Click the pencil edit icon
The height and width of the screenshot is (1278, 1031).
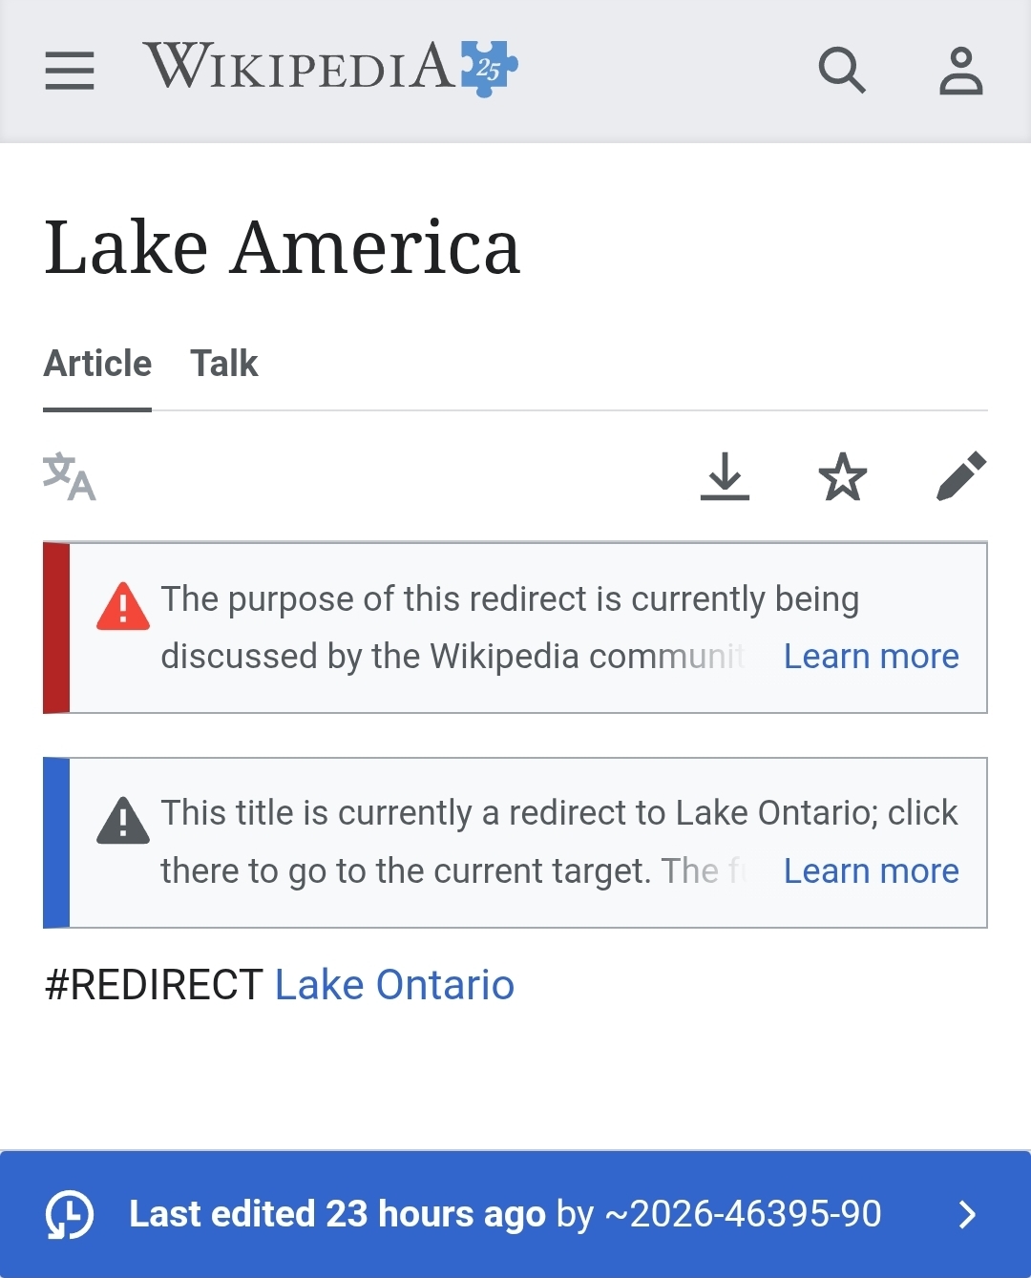[961, 476]
